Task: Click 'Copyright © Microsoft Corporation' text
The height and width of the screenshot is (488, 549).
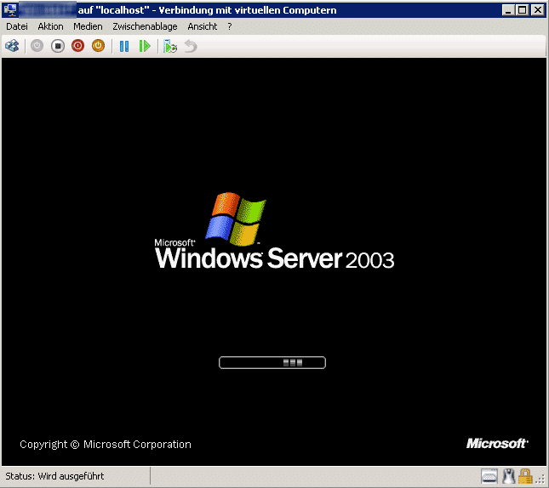Action: [106, 445]
